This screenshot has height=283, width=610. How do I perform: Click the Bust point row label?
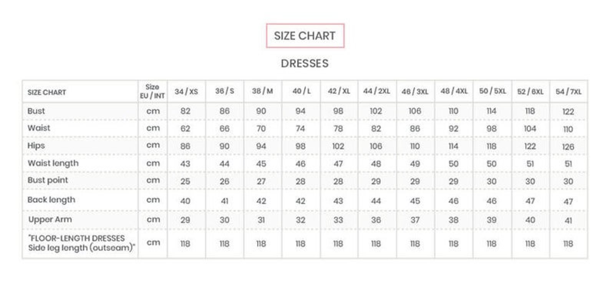coord(48,180)
